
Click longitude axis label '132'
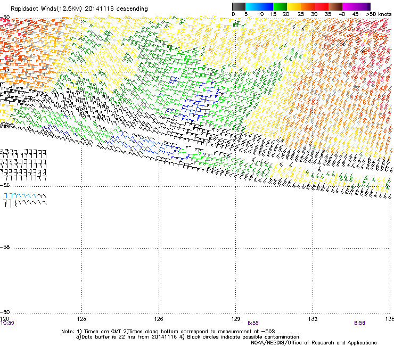313,319
